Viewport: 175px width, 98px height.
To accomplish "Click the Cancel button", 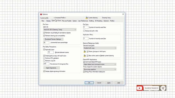I will coord(99,83).
